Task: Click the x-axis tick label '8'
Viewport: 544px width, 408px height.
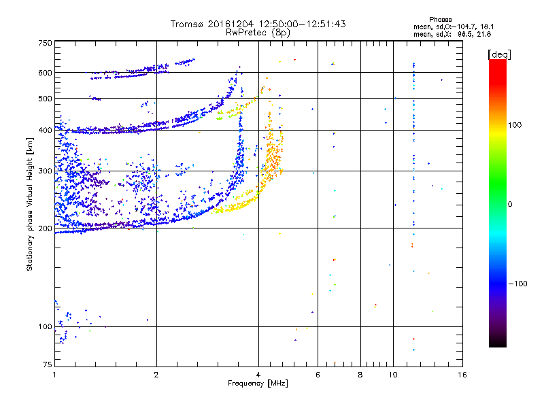Action: tap(360, 375)
